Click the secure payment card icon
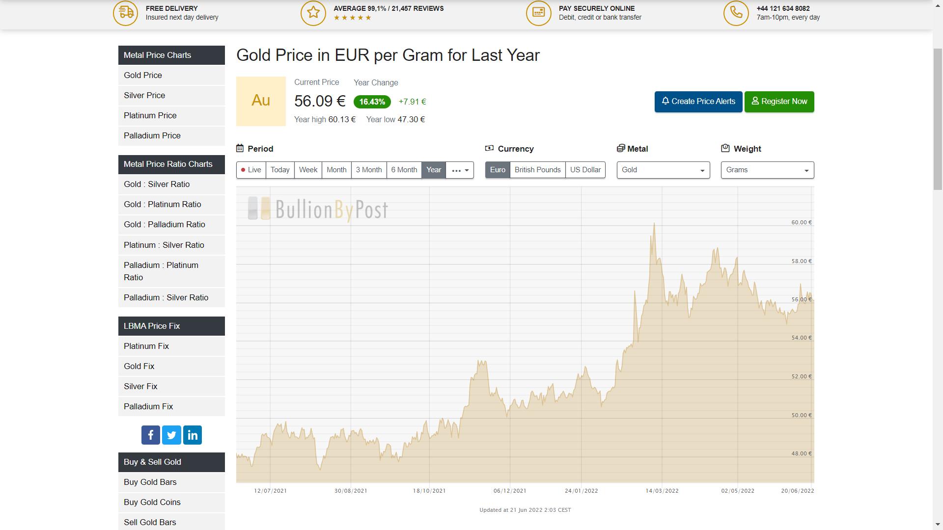Image resolution: width=943 pixels, height=530 pixels. 539,13
